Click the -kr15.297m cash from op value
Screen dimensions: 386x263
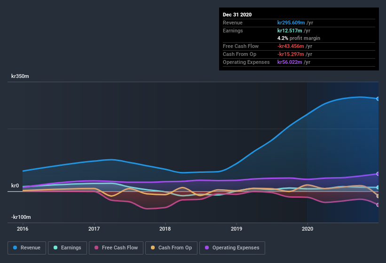click(x=291, y=54)
